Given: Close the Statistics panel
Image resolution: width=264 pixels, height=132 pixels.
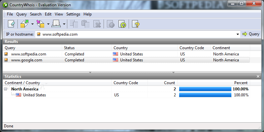Looking at the screenshot, I should coord(258,77).
